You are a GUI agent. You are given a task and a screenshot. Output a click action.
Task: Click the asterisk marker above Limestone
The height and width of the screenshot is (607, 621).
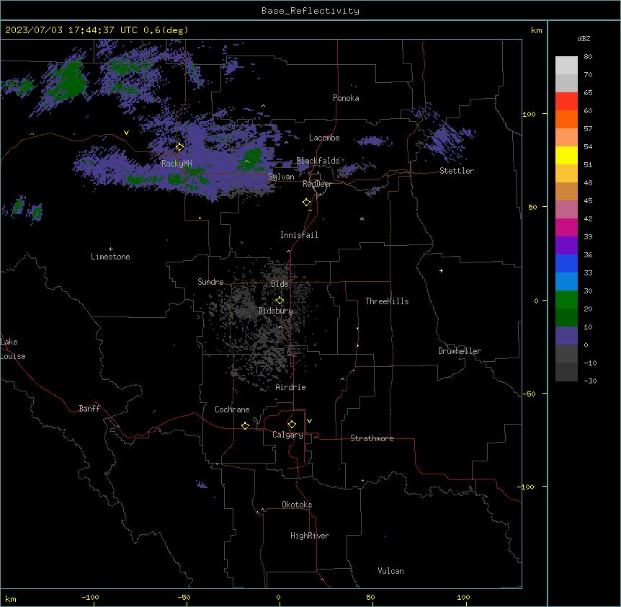point(110,249)
